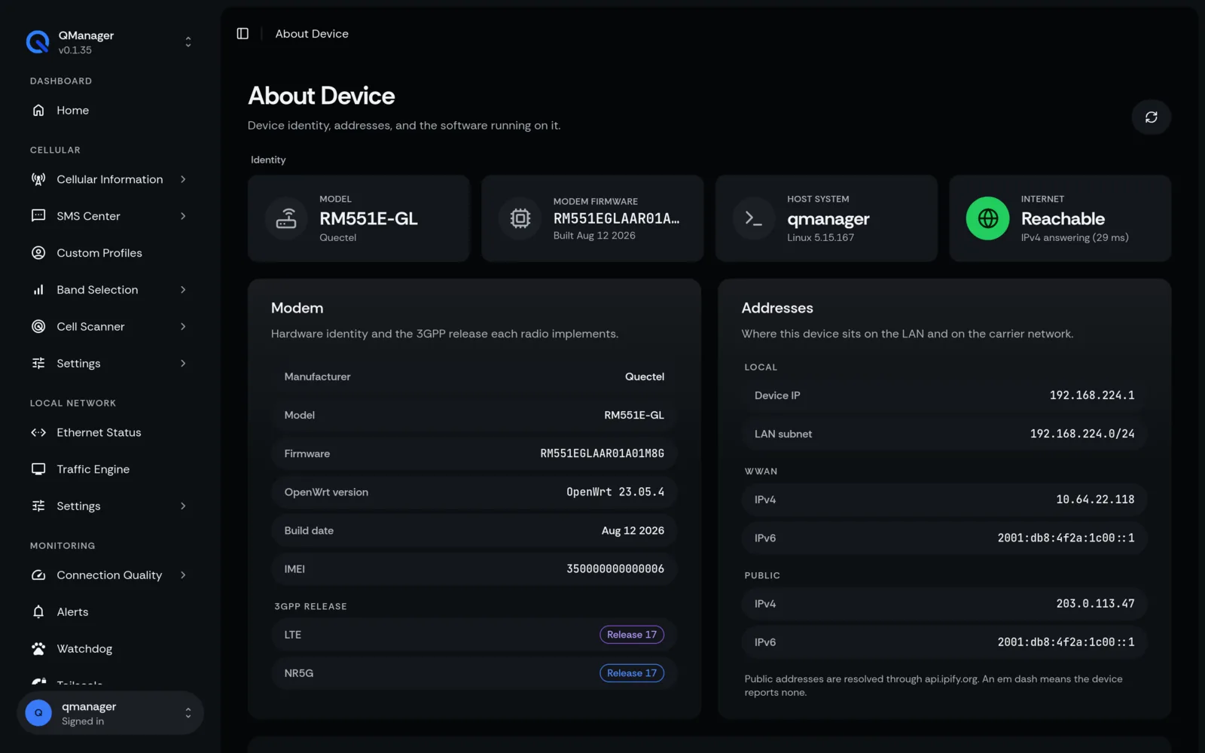Go to Traffic Engine page
1205x753 pixels.
pyautogui.click(x=110, y=469)
